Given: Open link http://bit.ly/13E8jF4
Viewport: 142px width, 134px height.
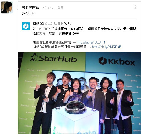Looking at the screenshot, I should [x=91, y=42].
